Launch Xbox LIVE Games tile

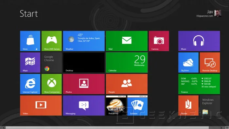[52, 41]
